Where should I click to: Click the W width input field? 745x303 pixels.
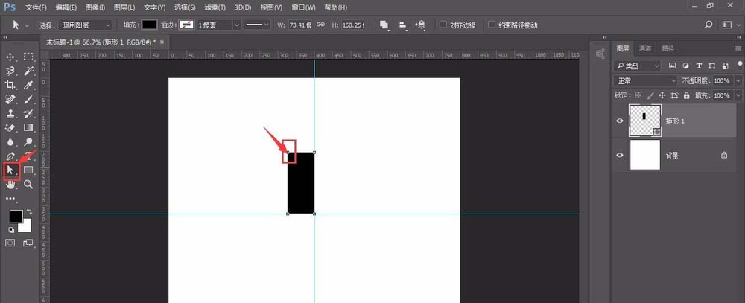301,25
